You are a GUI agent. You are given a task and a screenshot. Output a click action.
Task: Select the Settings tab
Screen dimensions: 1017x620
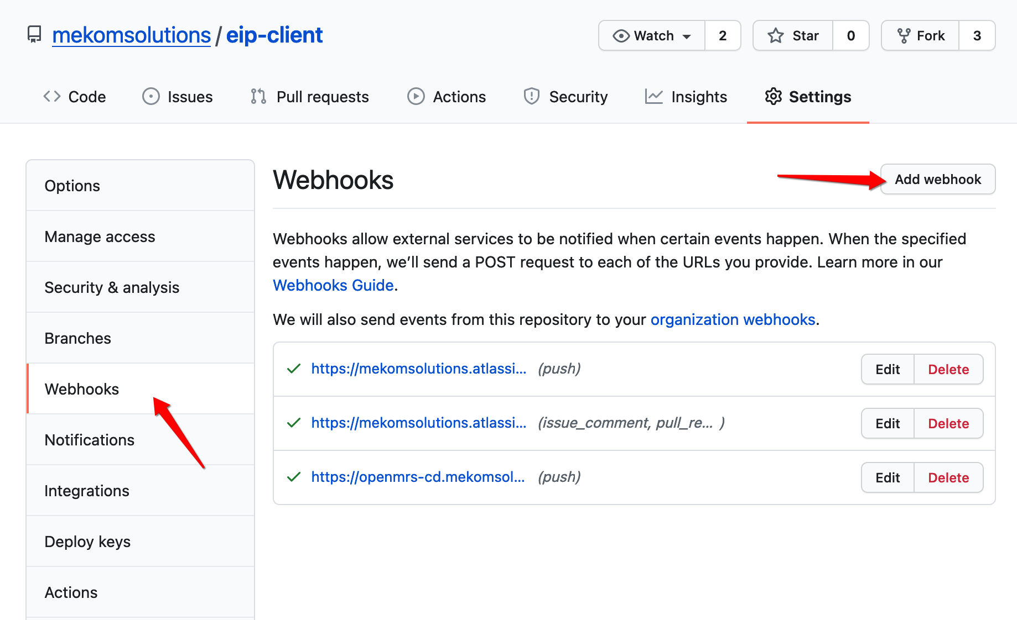click(x=808, y=97)
